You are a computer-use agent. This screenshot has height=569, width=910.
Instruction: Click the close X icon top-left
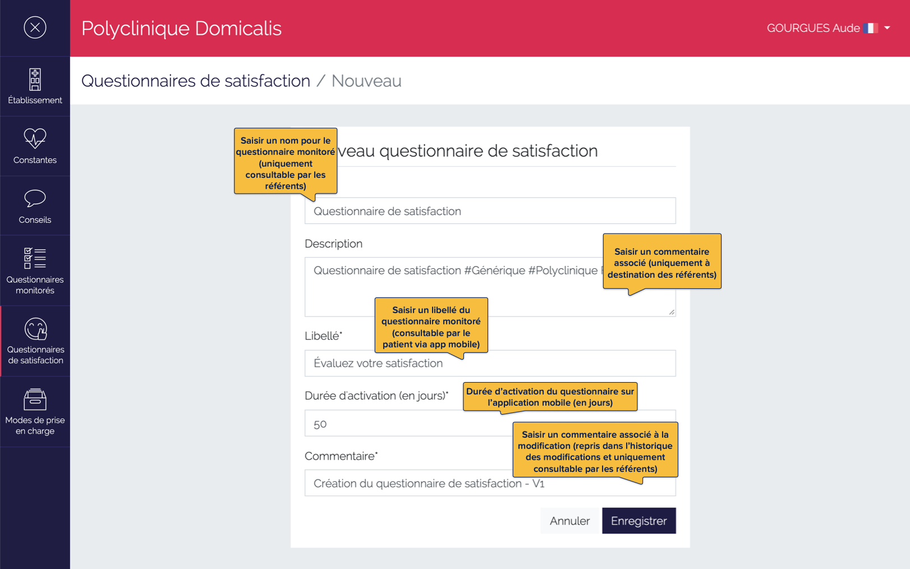35,27
